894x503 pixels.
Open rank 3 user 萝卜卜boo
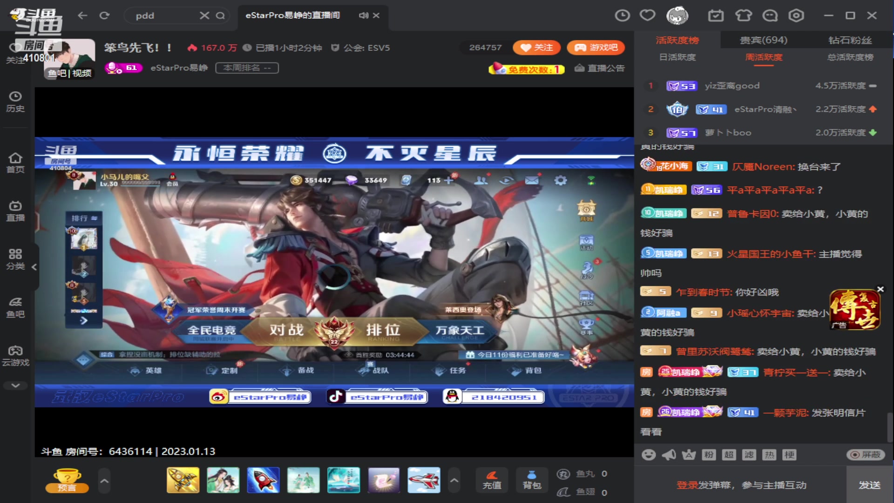[x=728, y=133]
